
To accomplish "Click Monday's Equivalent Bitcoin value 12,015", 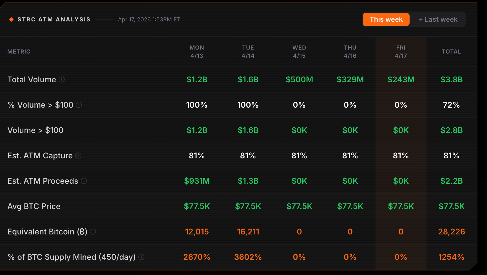I will 197,232.
